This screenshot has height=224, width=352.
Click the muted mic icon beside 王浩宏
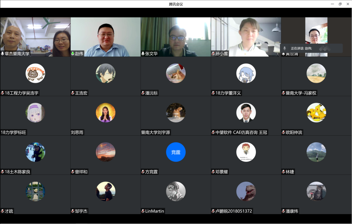[73, 93]
